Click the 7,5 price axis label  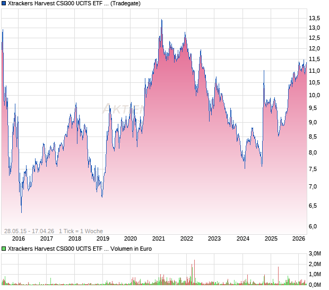coord(313,169)
